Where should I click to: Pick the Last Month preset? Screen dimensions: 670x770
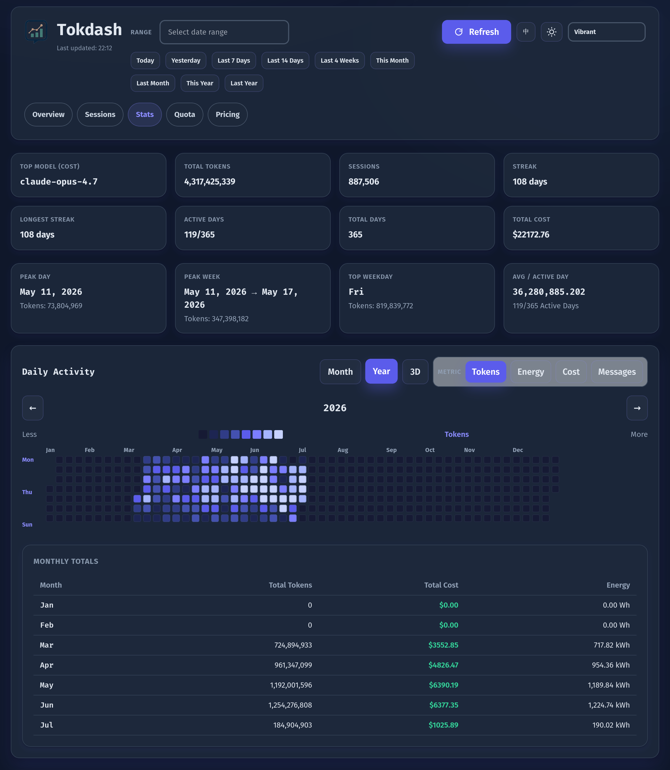(153, 83)
